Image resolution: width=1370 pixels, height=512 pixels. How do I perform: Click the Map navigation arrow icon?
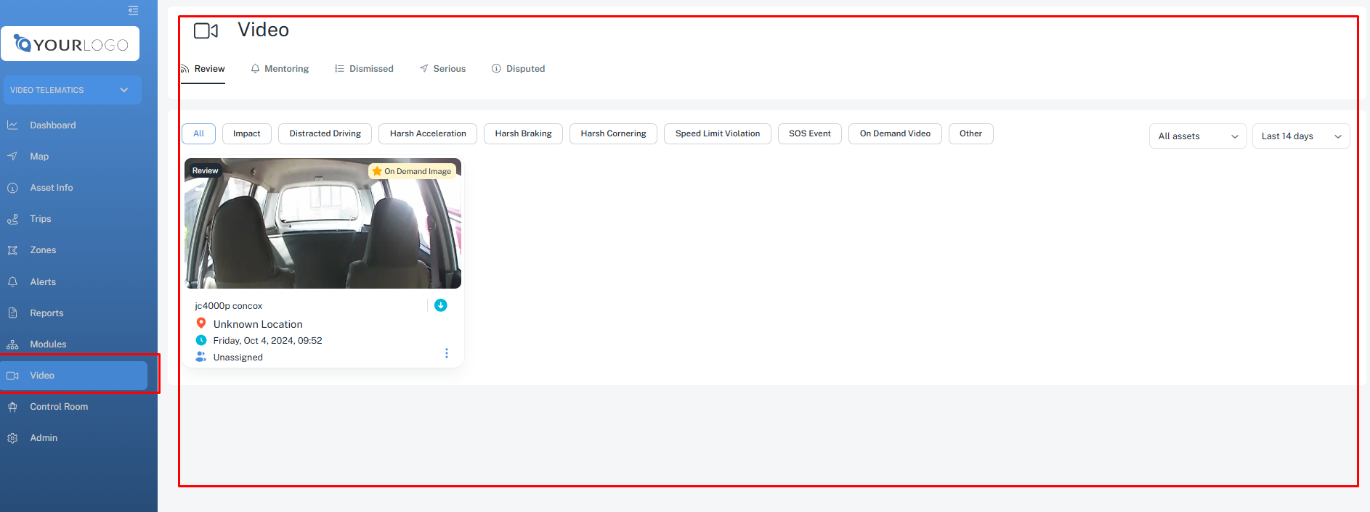pyautogui.click(x=12, y=156)
